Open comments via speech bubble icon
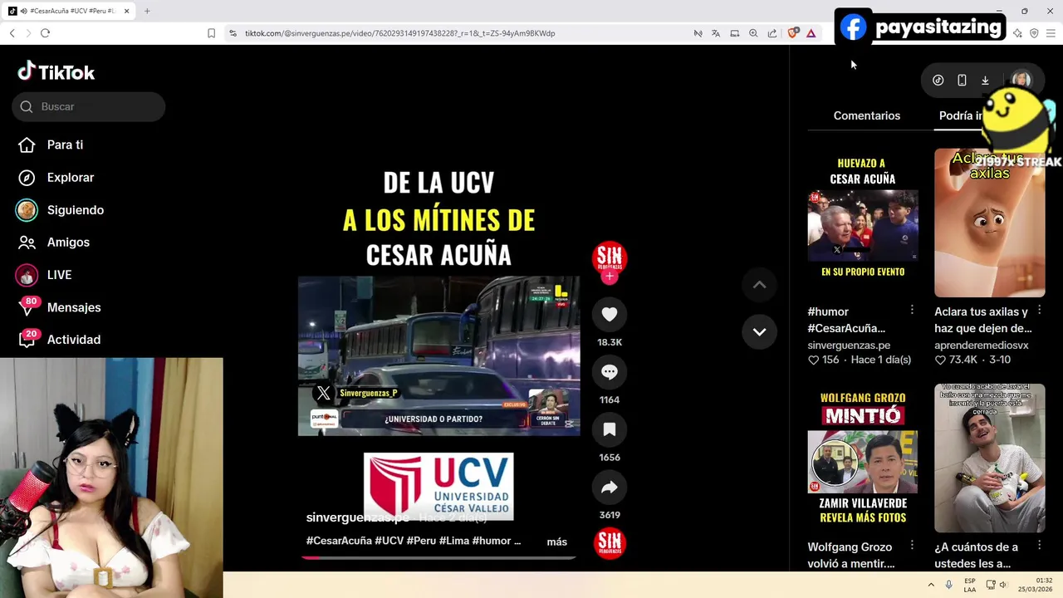The width and height of the screenshot is (1063, 598). point(610,372)
